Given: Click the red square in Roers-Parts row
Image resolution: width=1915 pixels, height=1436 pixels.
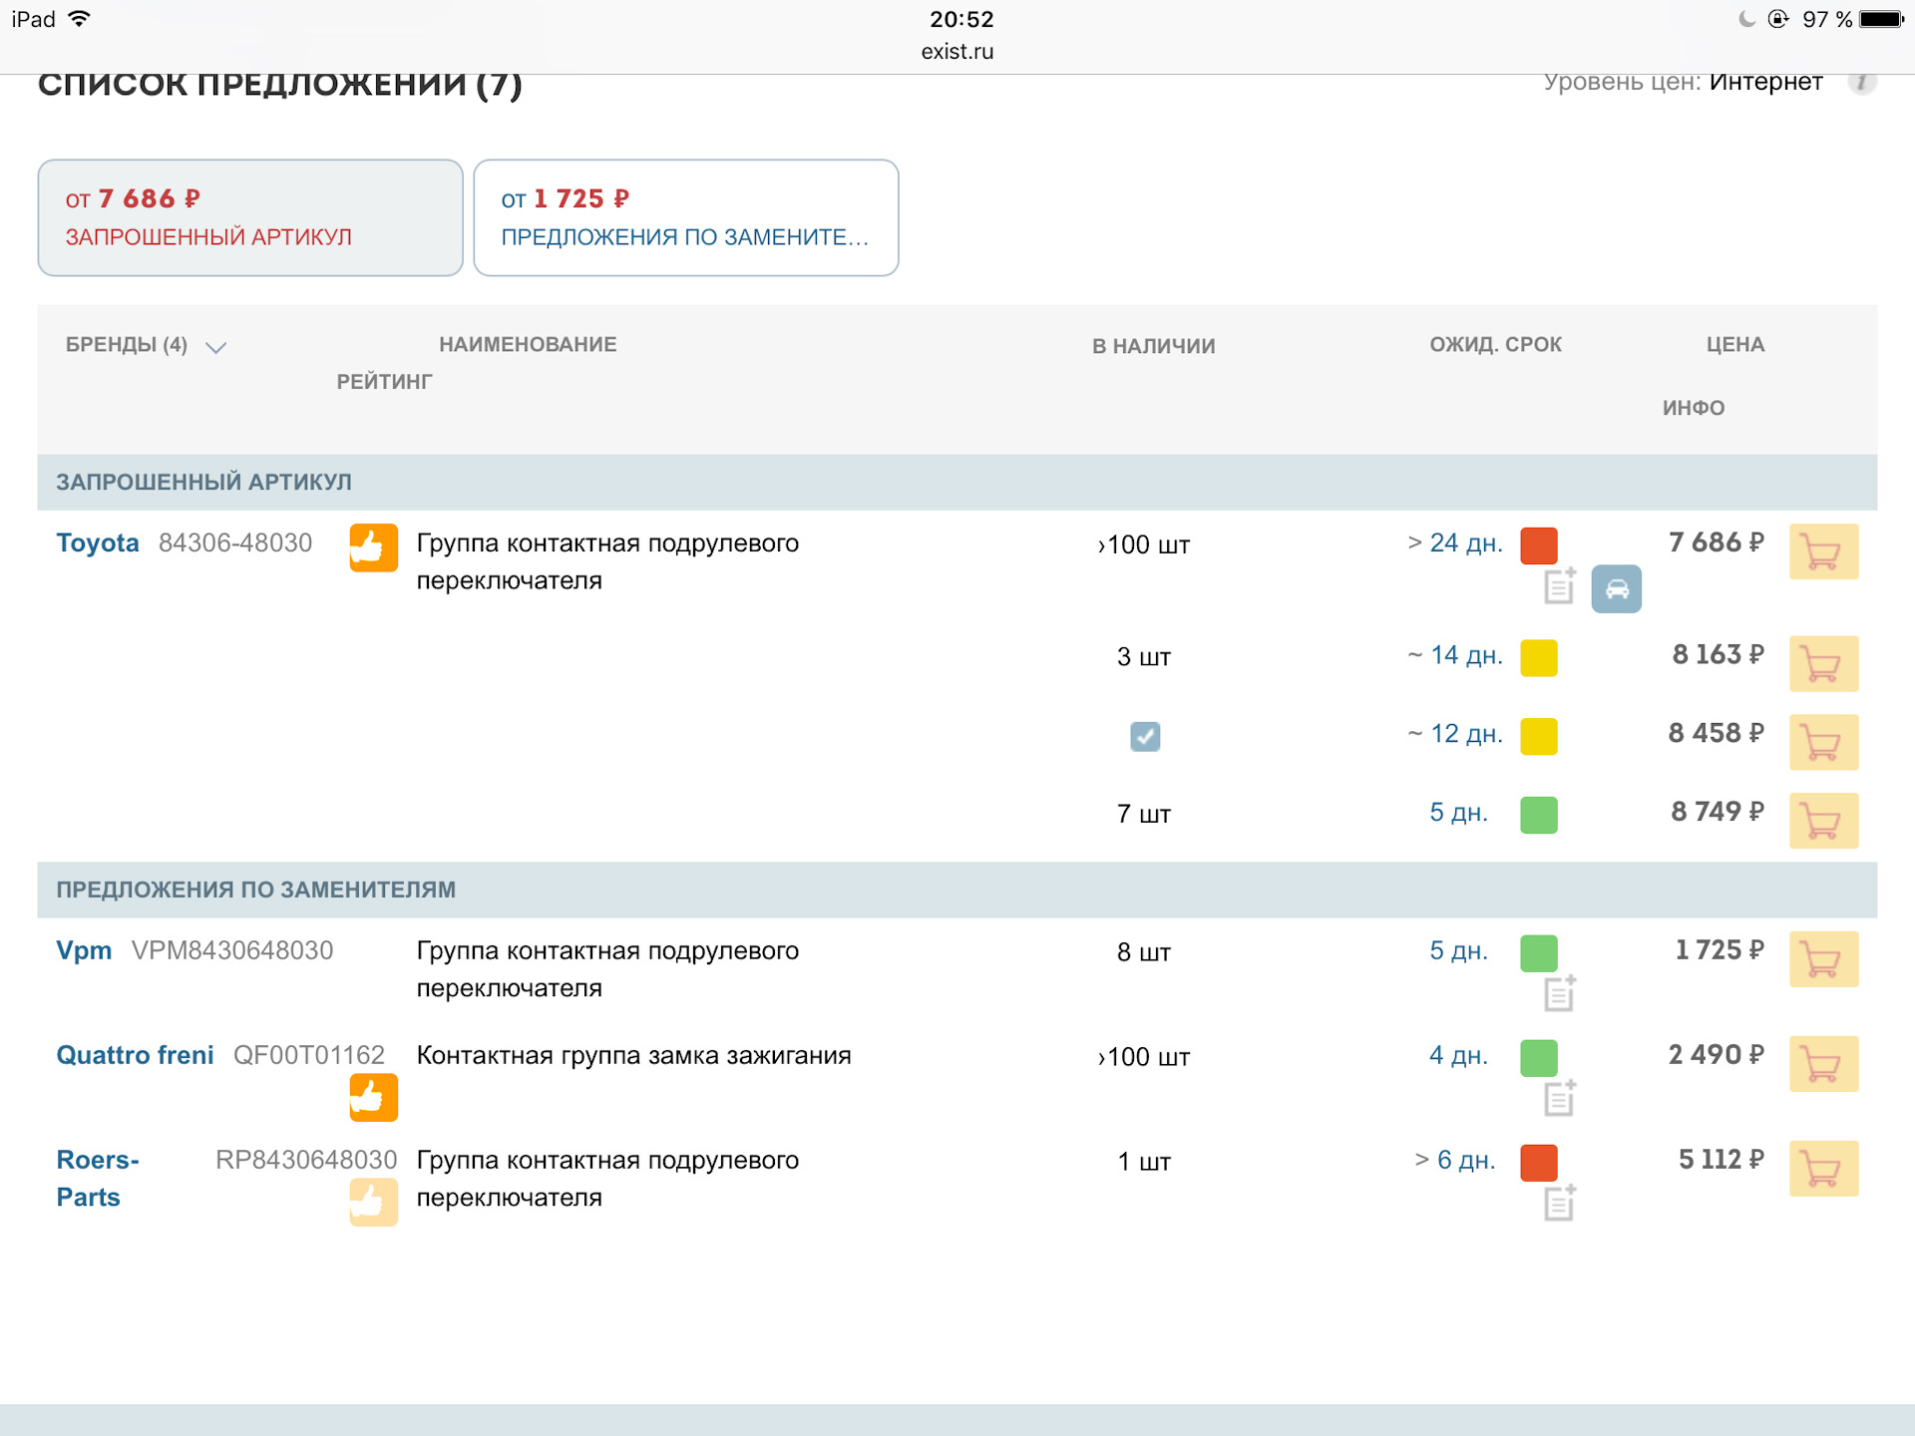Looking at the screenshot, I should [1539, 1163].
